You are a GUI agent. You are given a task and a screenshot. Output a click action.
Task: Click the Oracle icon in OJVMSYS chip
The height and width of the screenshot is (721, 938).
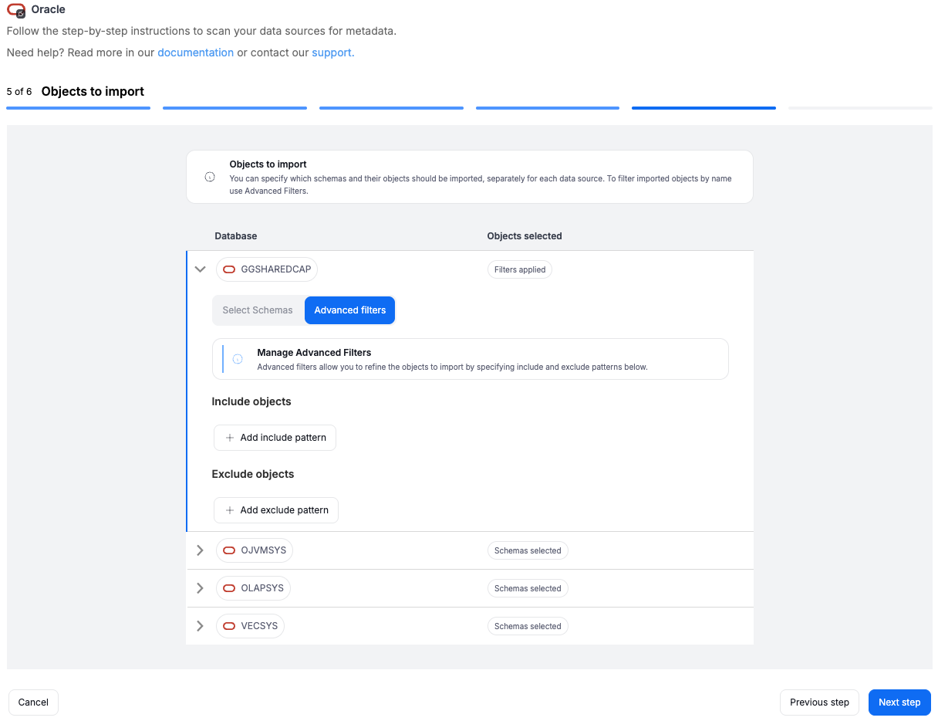(229, 550)
